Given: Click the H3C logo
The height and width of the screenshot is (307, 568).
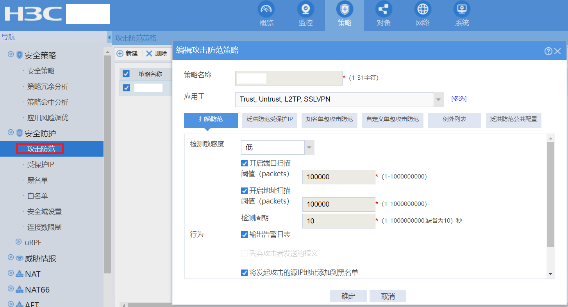Looking at the screenshot, I should 33,14.
